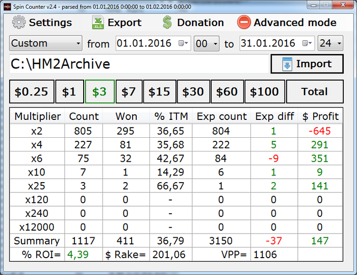Click the 201,06 rake value
The image size is (357, 275).
169,255
